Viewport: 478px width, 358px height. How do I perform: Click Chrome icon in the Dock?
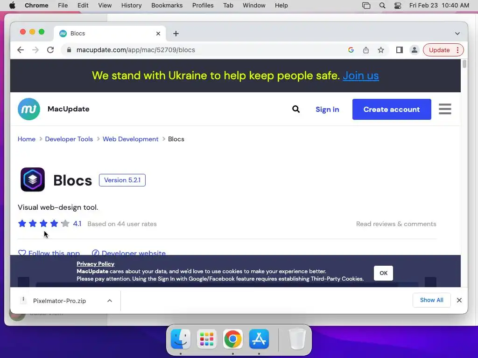pos(232,339)
